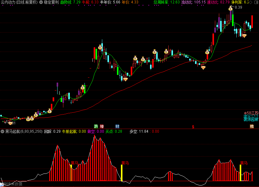
Task: Click the diamond icon below the mid-chart pullback low
Action: 126,80
